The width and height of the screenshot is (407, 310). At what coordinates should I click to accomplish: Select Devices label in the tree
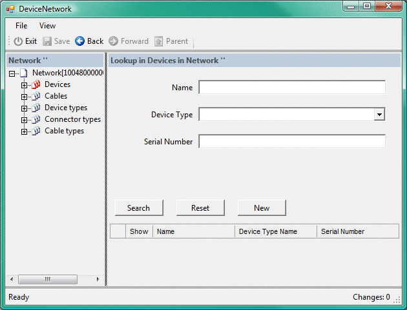[57, 84]
